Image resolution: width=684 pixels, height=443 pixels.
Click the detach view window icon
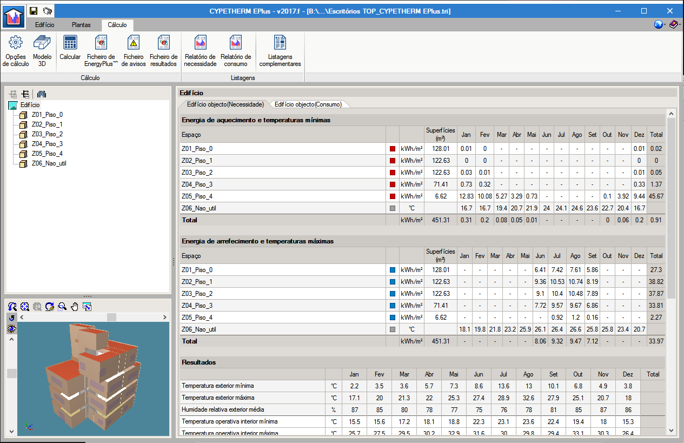coord(87,306)
